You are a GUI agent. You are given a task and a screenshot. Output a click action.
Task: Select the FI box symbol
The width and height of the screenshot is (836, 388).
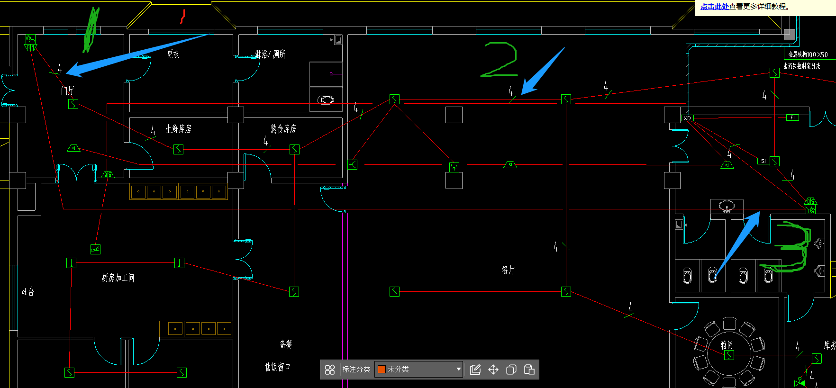792,117
